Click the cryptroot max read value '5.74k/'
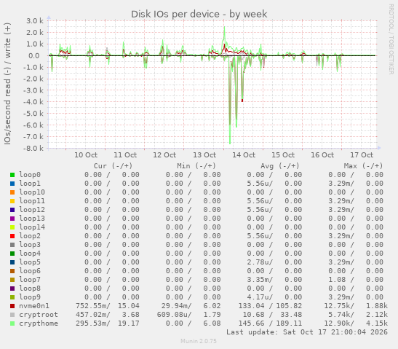 tap(341, 315)
